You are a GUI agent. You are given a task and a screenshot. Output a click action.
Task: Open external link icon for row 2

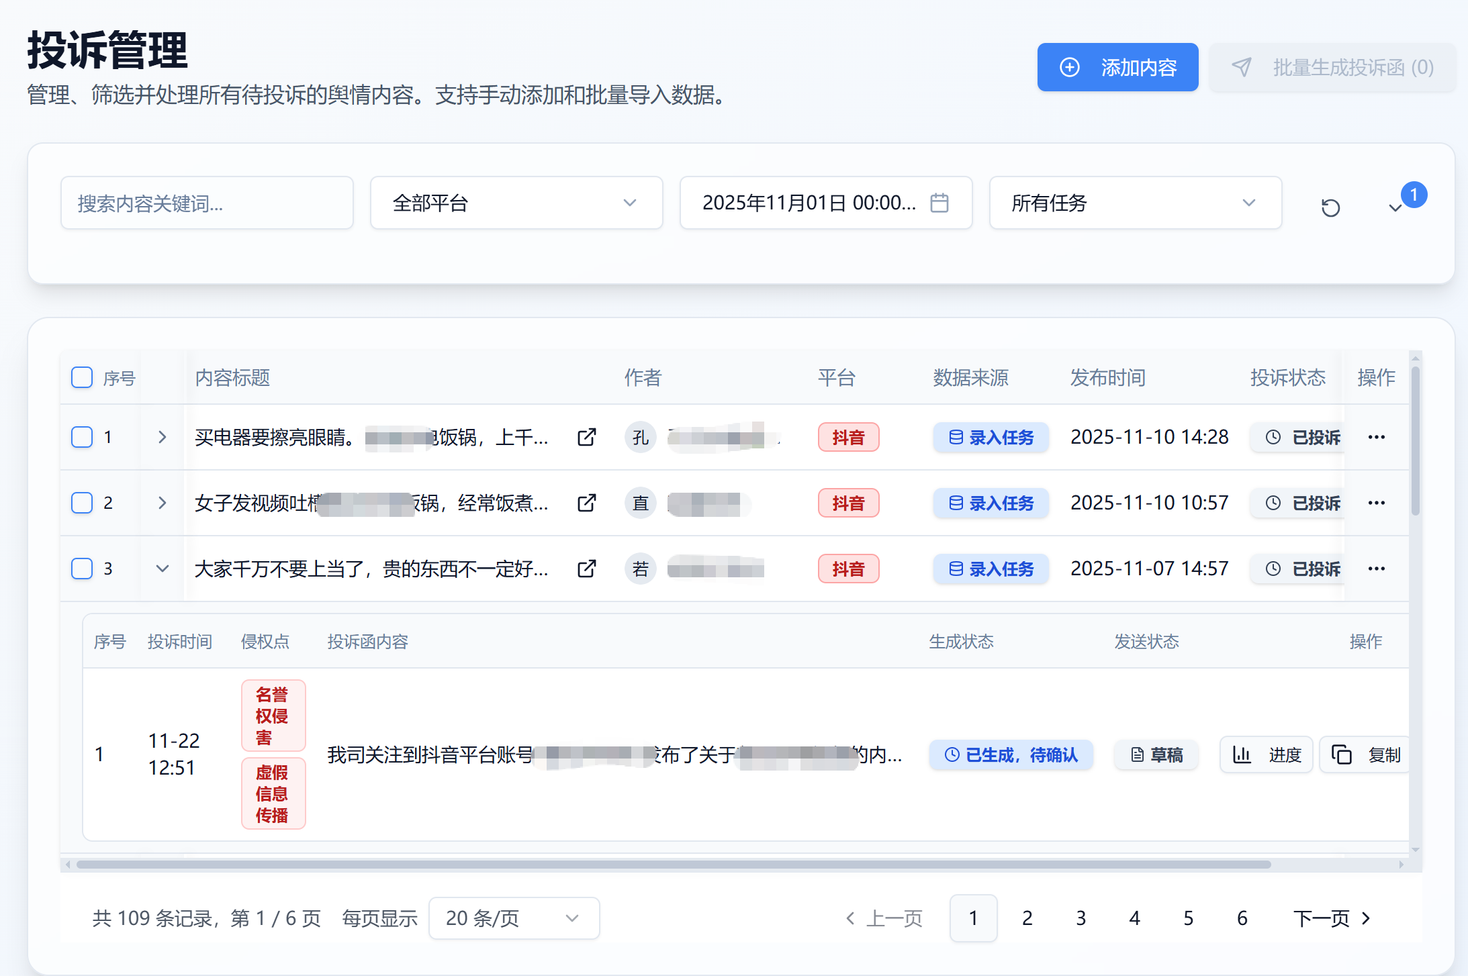click(586, 503)
